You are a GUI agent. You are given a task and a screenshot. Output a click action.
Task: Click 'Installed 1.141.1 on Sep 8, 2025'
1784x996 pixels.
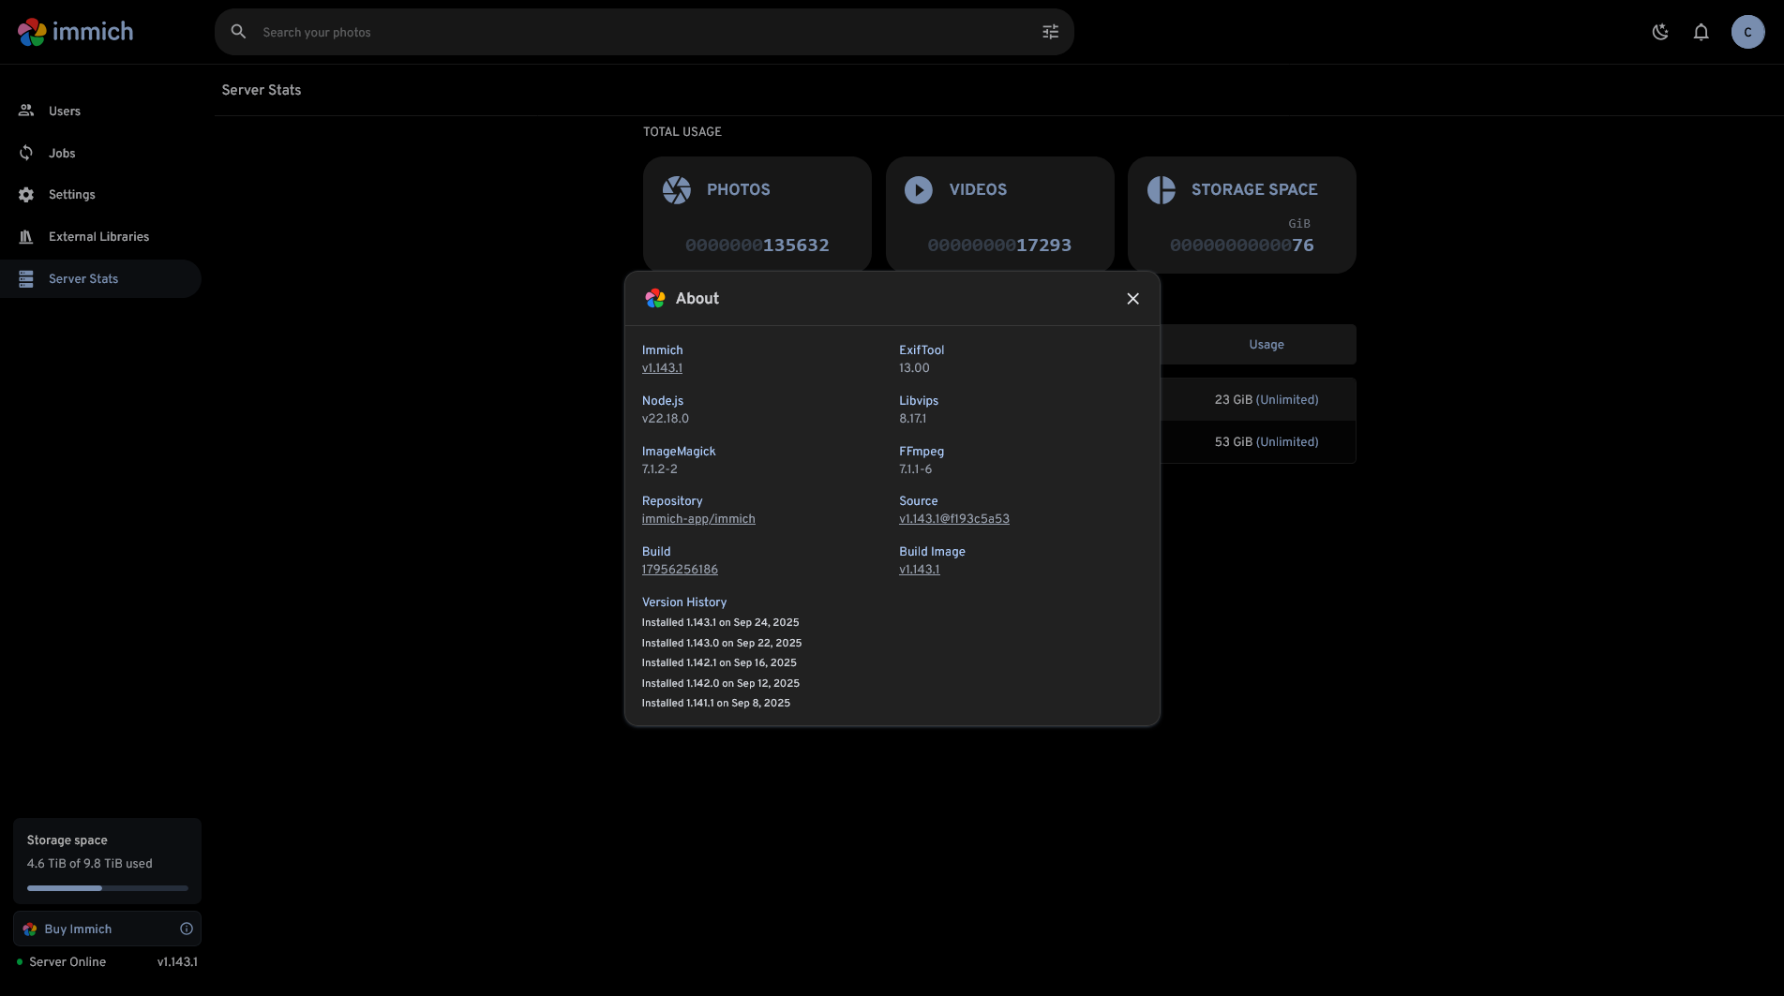pos(716,704)
